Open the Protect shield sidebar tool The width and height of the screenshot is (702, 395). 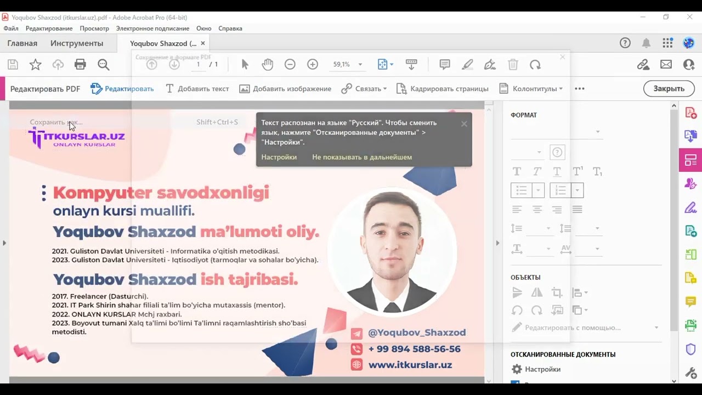690,349
